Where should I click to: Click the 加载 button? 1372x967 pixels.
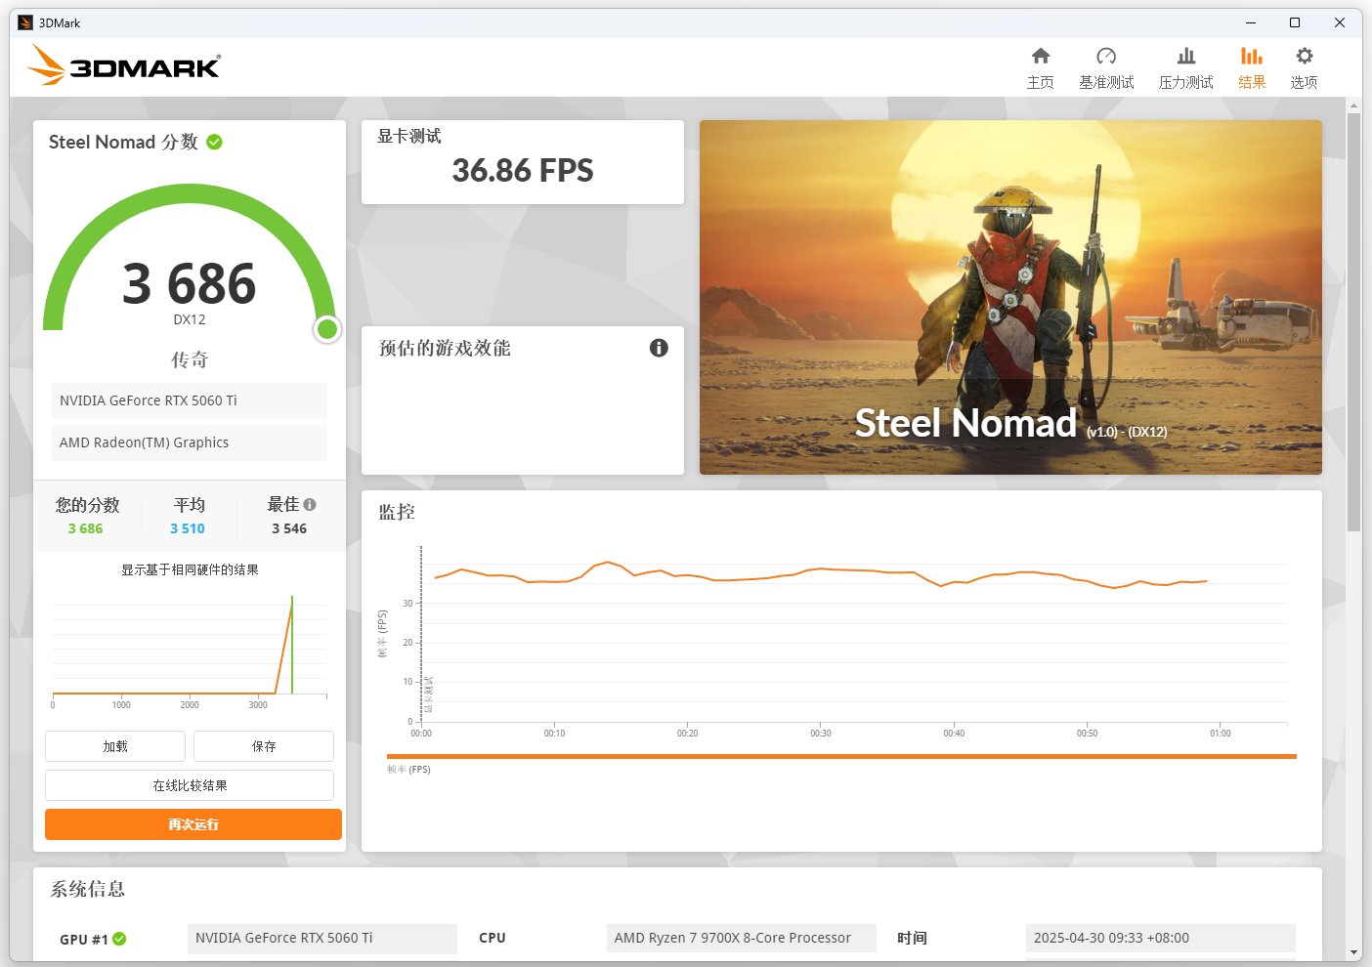point(115,746)
